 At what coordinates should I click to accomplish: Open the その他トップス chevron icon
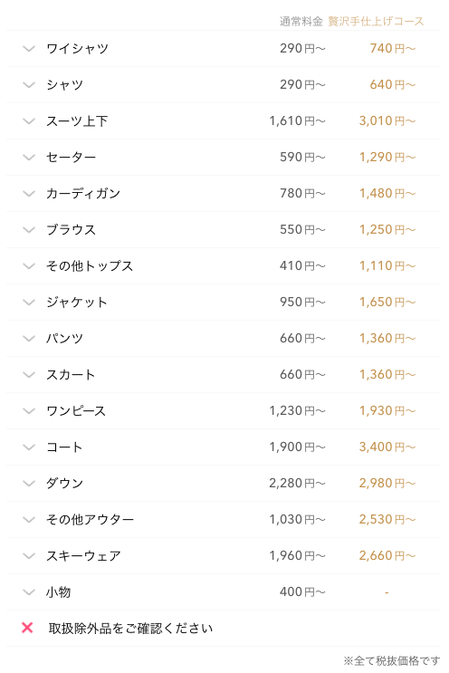click(x=29, y=266)
